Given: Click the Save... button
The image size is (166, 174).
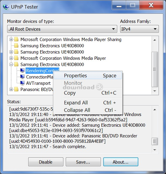Looking at the screenshot, I should point(83,162).
